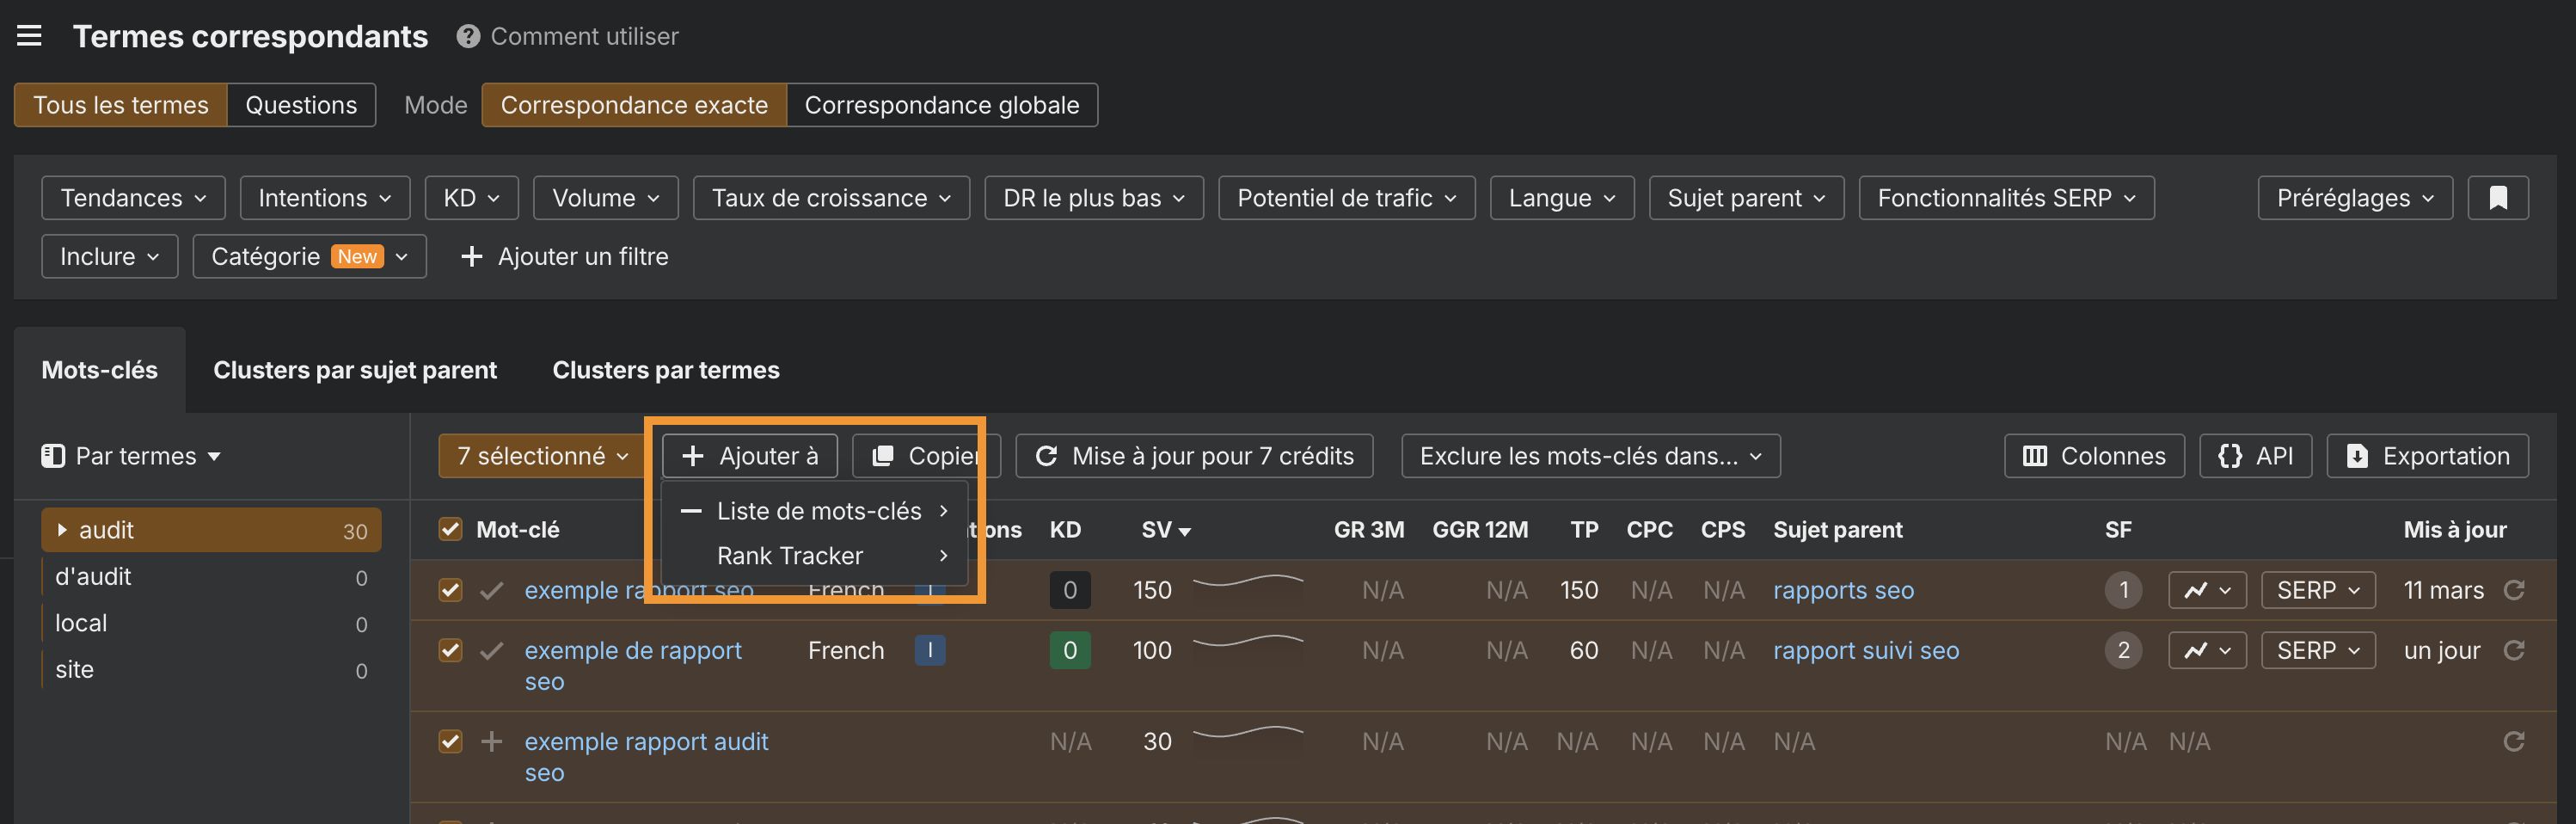Select 'd'audit' in the terms sidebar
The image size is (2576, 824).
(x=93, y=576)
